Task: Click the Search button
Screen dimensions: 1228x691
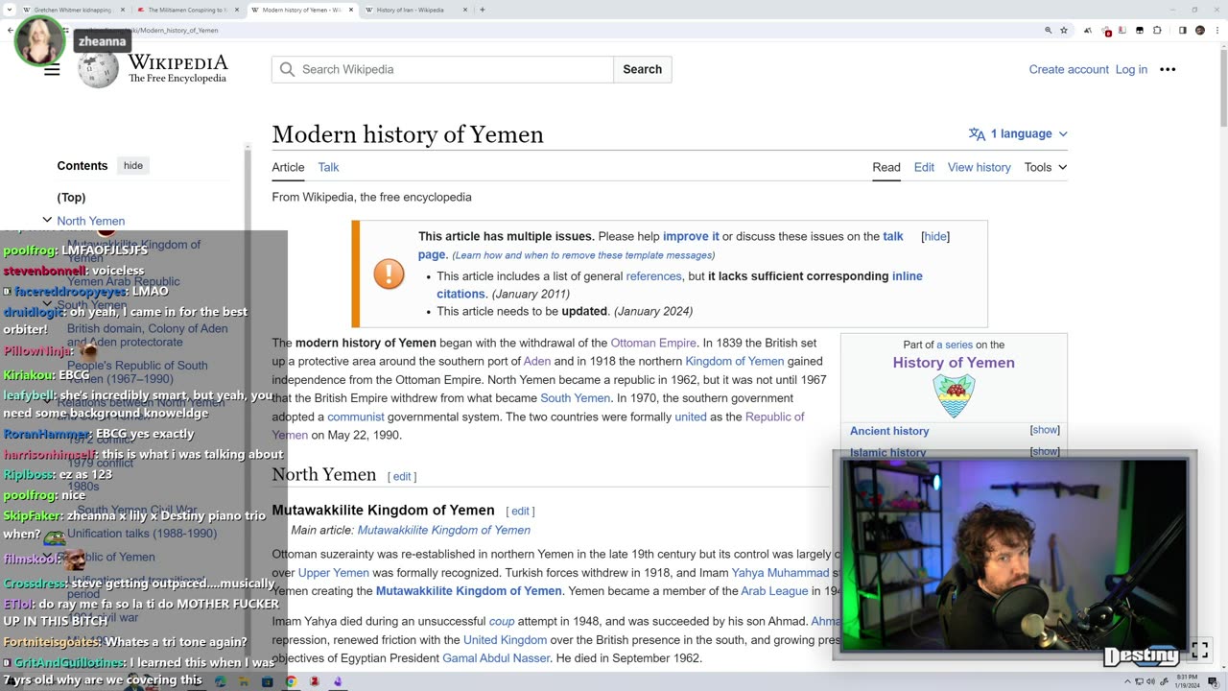Action: [x=642, y=69]
